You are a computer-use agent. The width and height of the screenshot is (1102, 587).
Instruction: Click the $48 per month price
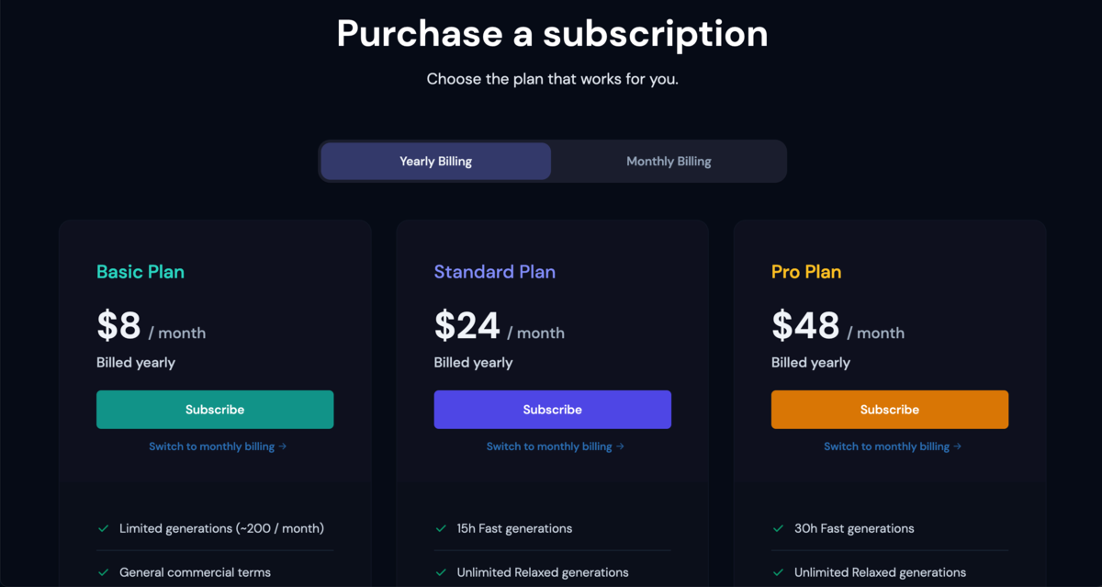pos(838,326)
